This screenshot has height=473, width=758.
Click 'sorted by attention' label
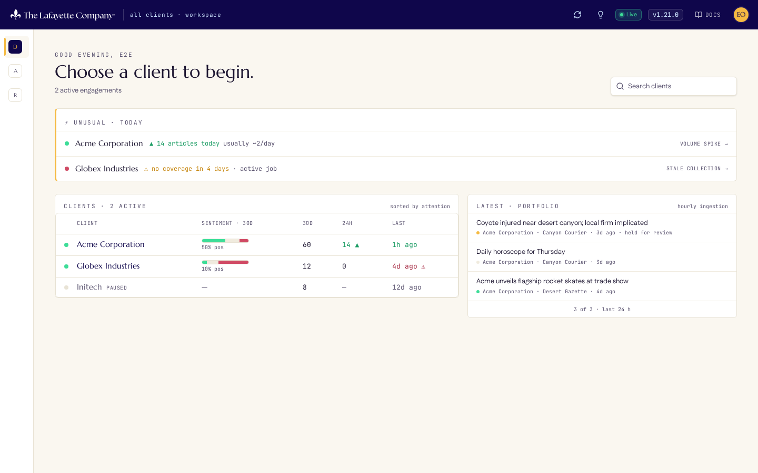pyautogui.click(x=420, y=207)
